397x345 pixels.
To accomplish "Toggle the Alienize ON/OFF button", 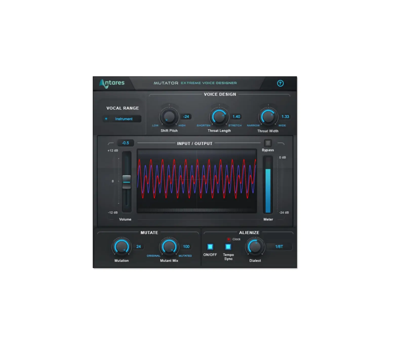I will pyautogui.click(x=210, y=247).
